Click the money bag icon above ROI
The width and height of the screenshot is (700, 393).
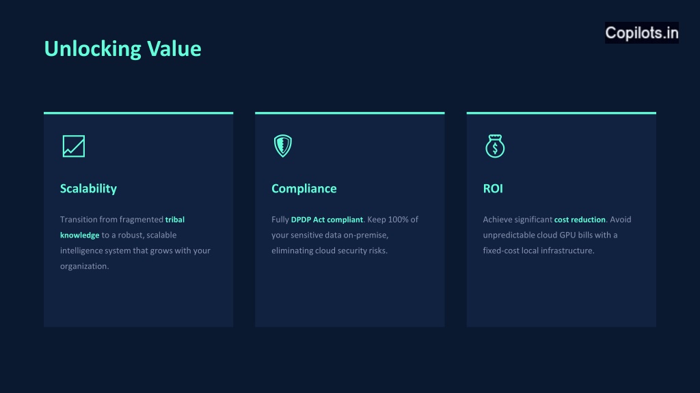coord(495,146)
